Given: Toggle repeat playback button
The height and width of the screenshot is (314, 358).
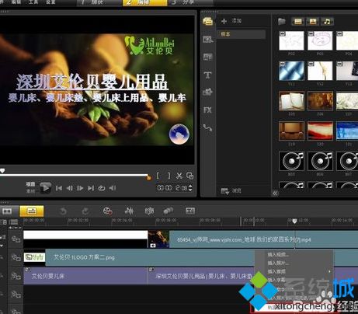Looking at the screenshot, I should [x=102, y=188].
